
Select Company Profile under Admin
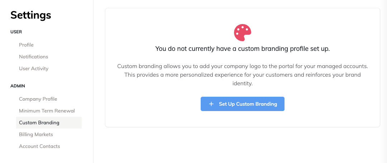[38, 99]
